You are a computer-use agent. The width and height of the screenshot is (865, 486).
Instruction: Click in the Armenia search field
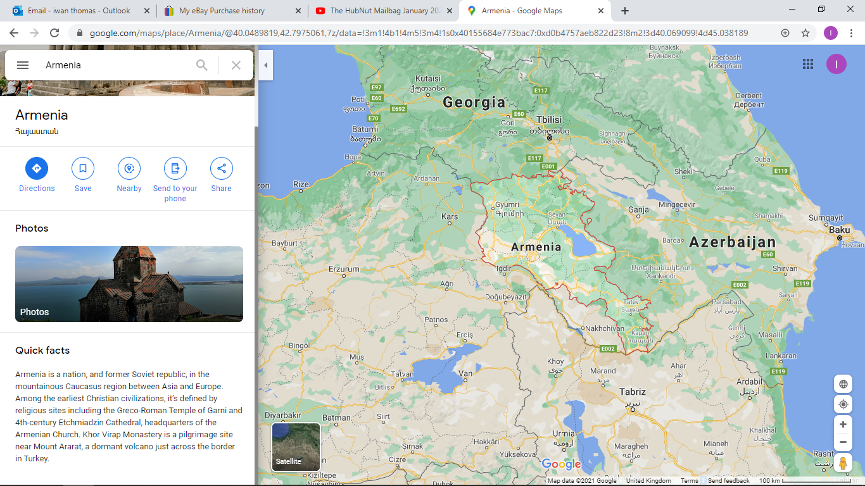point(117,65)
